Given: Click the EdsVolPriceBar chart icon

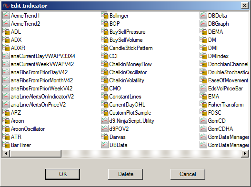Looking at the screenshot, I should coord(203,89).
